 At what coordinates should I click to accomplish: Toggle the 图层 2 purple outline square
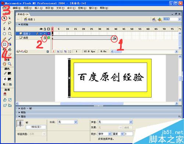pyautogui.click(x=49, y=33)
